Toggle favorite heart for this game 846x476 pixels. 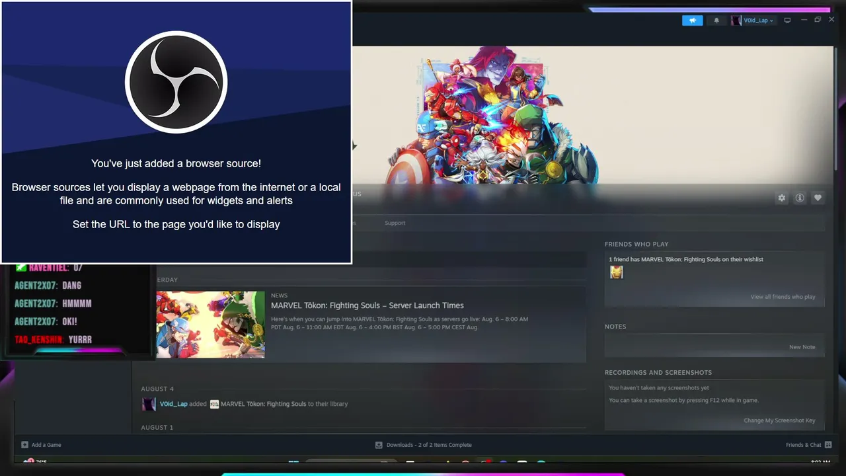[x=818, y=198]
